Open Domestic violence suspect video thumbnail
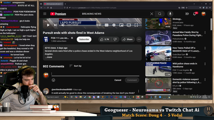The width and height of the screenshot is (214, 120). [x=158, y=85]
